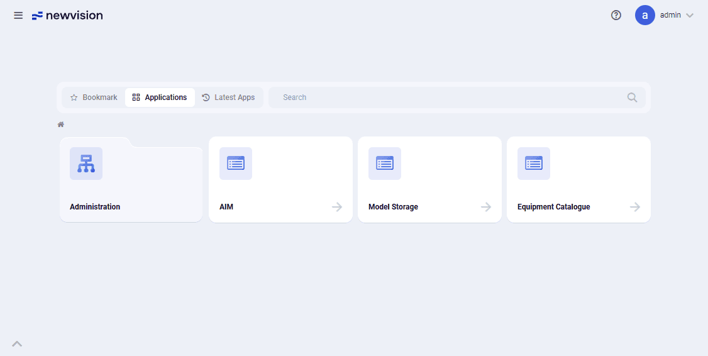The width and height of the screenshot is (708, 356).
Task: Click the AIM application icon
Action: point(236,164)
